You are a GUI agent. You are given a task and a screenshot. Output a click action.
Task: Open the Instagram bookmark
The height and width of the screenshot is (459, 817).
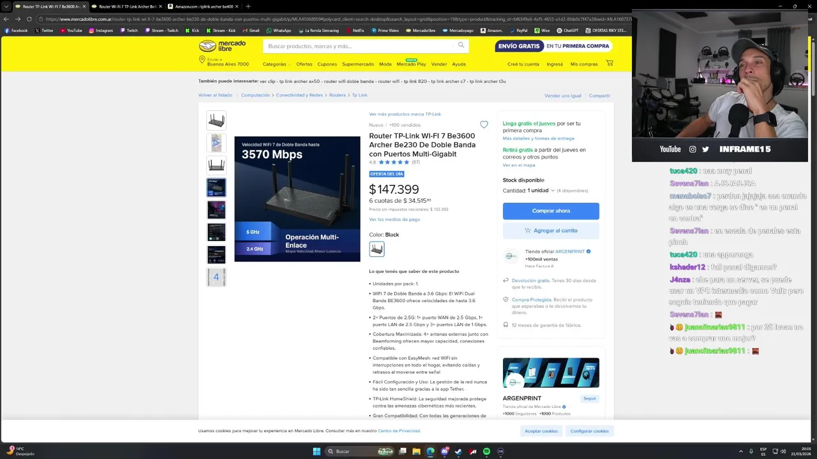click(100, 30)
